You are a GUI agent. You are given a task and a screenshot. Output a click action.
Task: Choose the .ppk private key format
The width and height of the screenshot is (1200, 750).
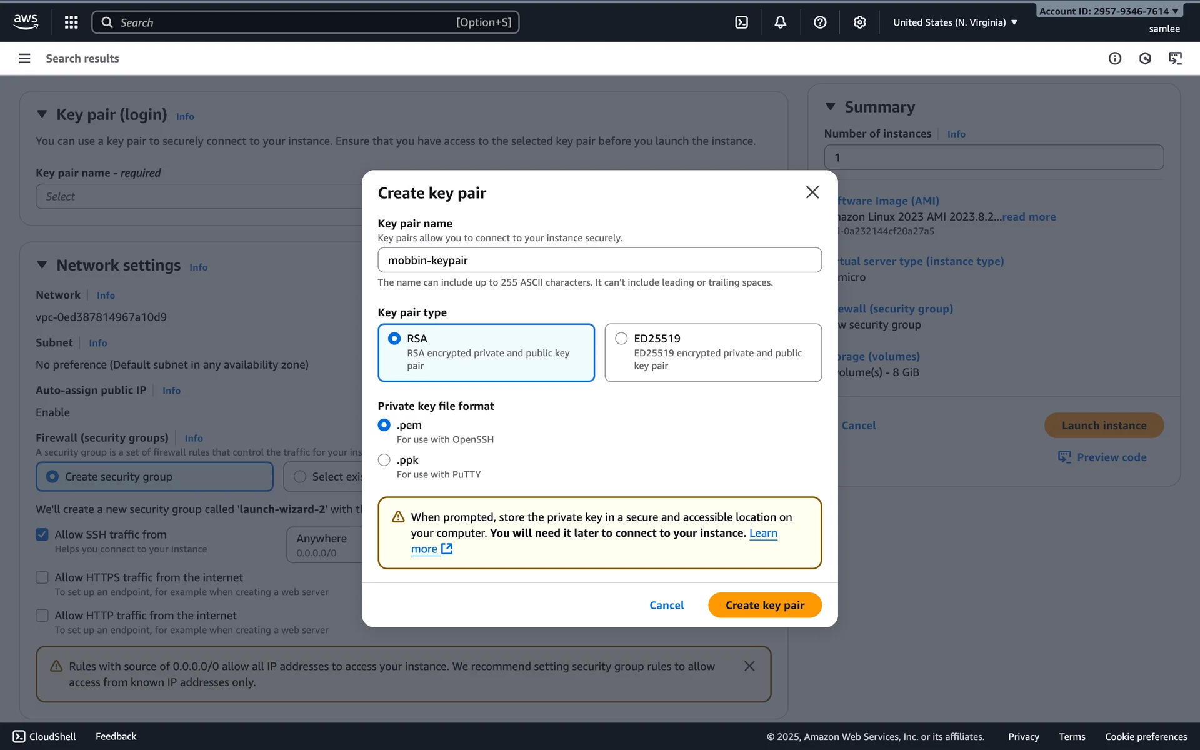coord(384,460)
